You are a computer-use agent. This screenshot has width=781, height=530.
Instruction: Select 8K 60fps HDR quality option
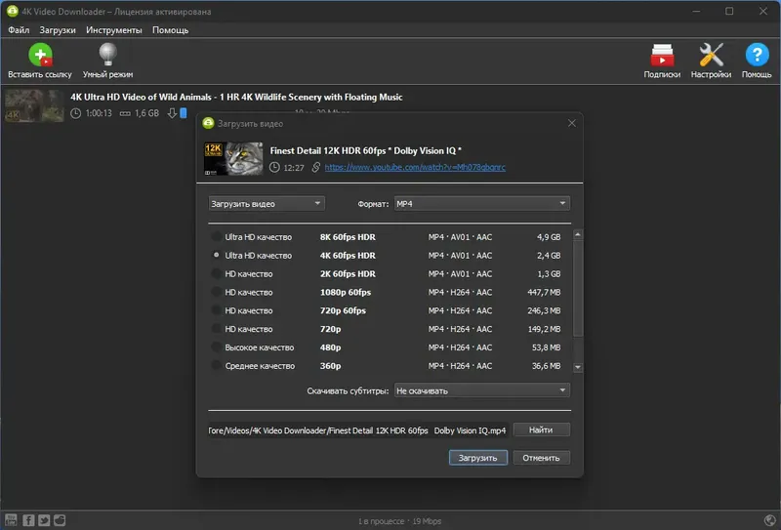pos(216,236)
